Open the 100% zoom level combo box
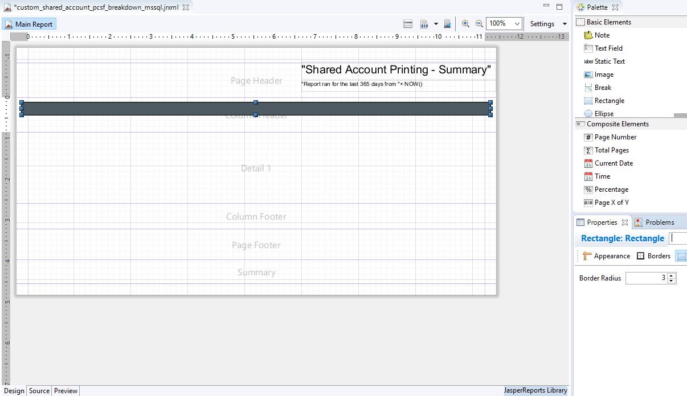This screenshot has width=687, height=396. [504, 23]
